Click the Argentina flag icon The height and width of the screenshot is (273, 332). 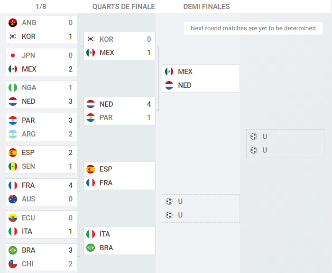coord(13,134)
